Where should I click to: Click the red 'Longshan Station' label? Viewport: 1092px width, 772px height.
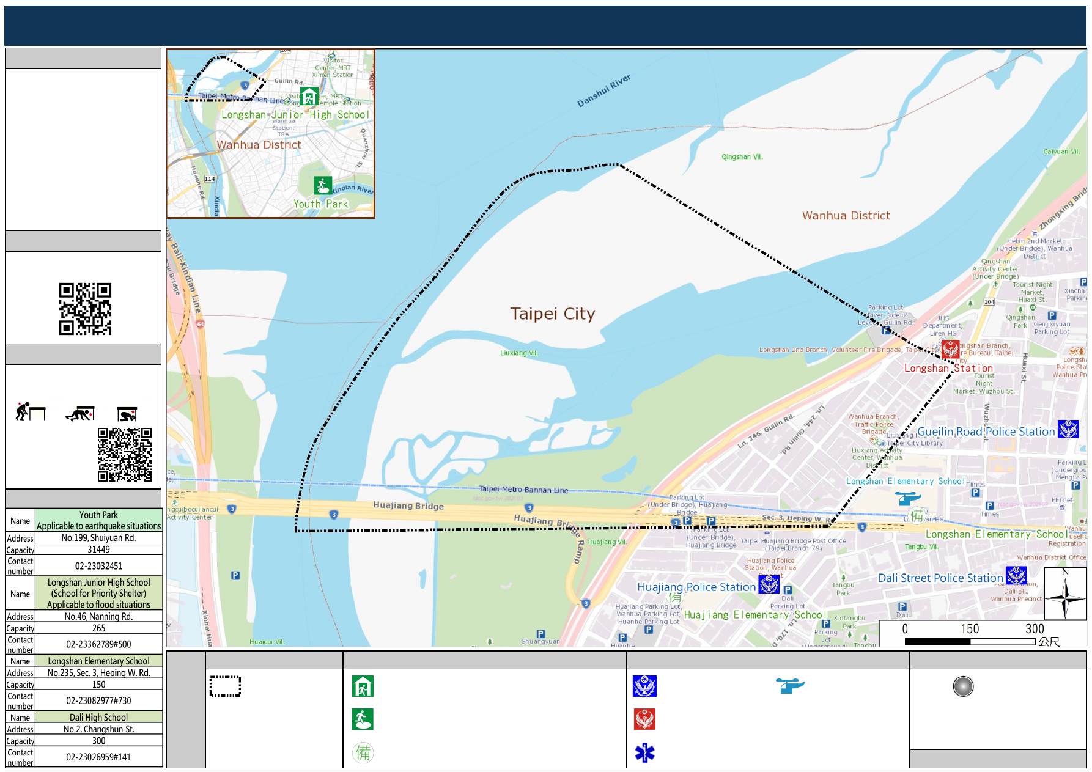[x=948, y=368]
